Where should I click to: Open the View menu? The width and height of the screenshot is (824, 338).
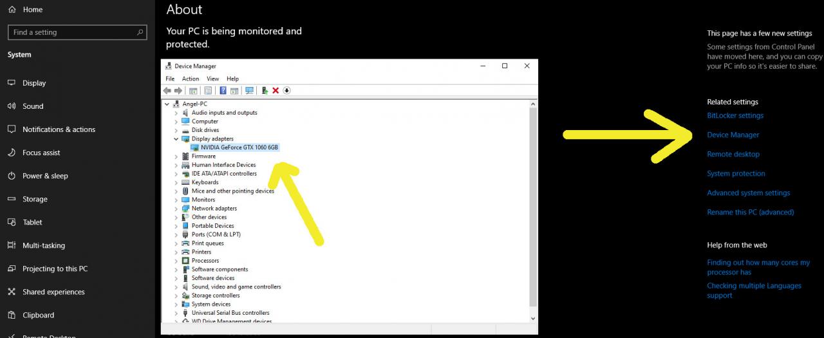[x=212, y=79]
